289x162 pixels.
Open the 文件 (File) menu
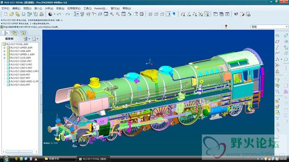tap(5, 9)
